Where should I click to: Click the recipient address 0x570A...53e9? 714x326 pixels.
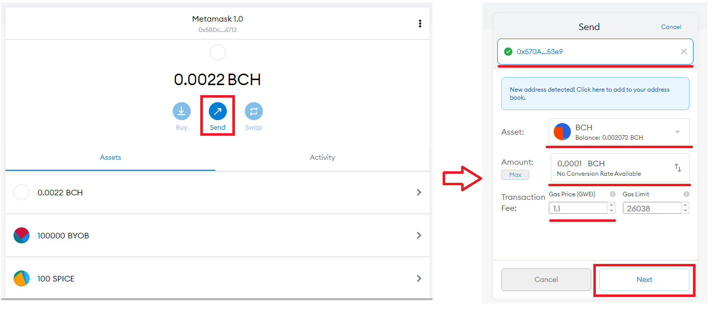[540, 52]
